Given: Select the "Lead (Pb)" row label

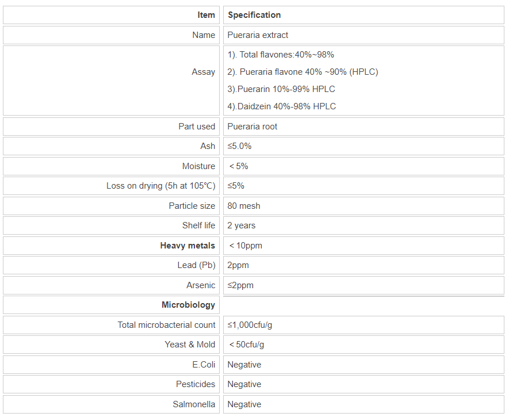Looking at the screenshot, I should pyautogui.click(x=196, y=265).
